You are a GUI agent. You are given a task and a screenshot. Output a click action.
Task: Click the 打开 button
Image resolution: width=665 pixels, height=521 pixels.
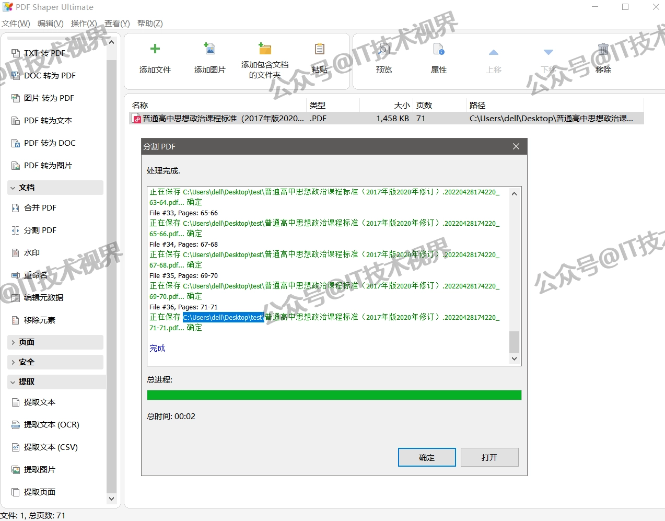(489, 457)
